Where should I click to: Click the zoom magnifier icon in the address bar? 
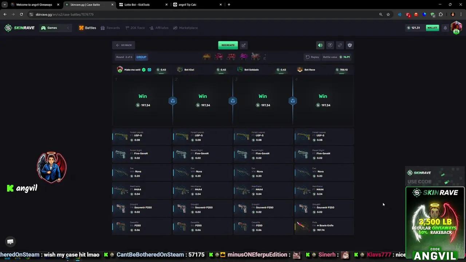tap(381, 15)
